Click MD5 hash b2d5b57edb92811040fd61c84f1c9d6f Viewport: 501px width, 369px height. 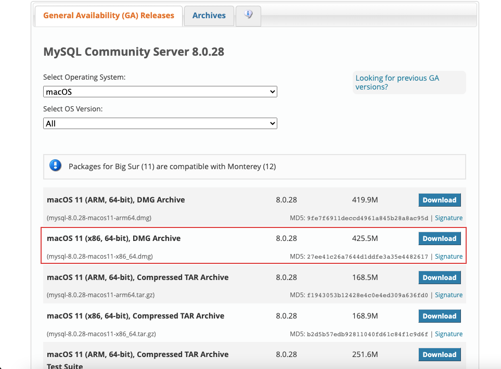367,334
